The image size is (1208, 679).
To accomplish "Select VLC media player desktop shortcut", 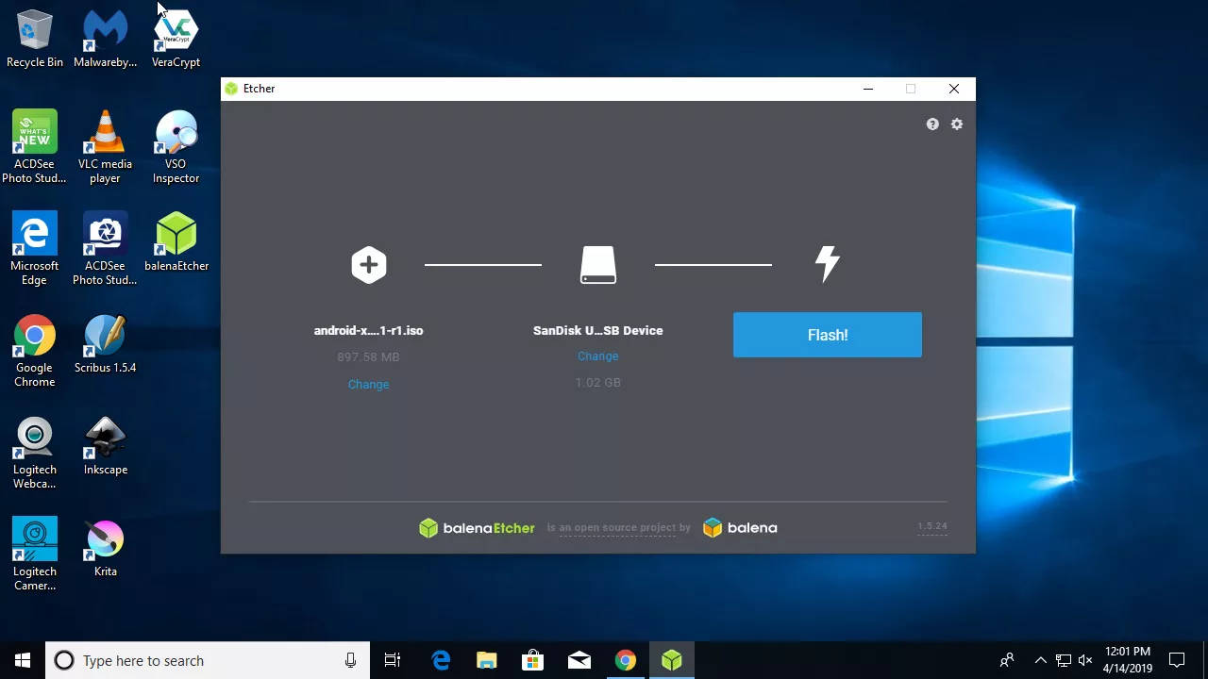I will pyautogui.click(x=105, y=147).
